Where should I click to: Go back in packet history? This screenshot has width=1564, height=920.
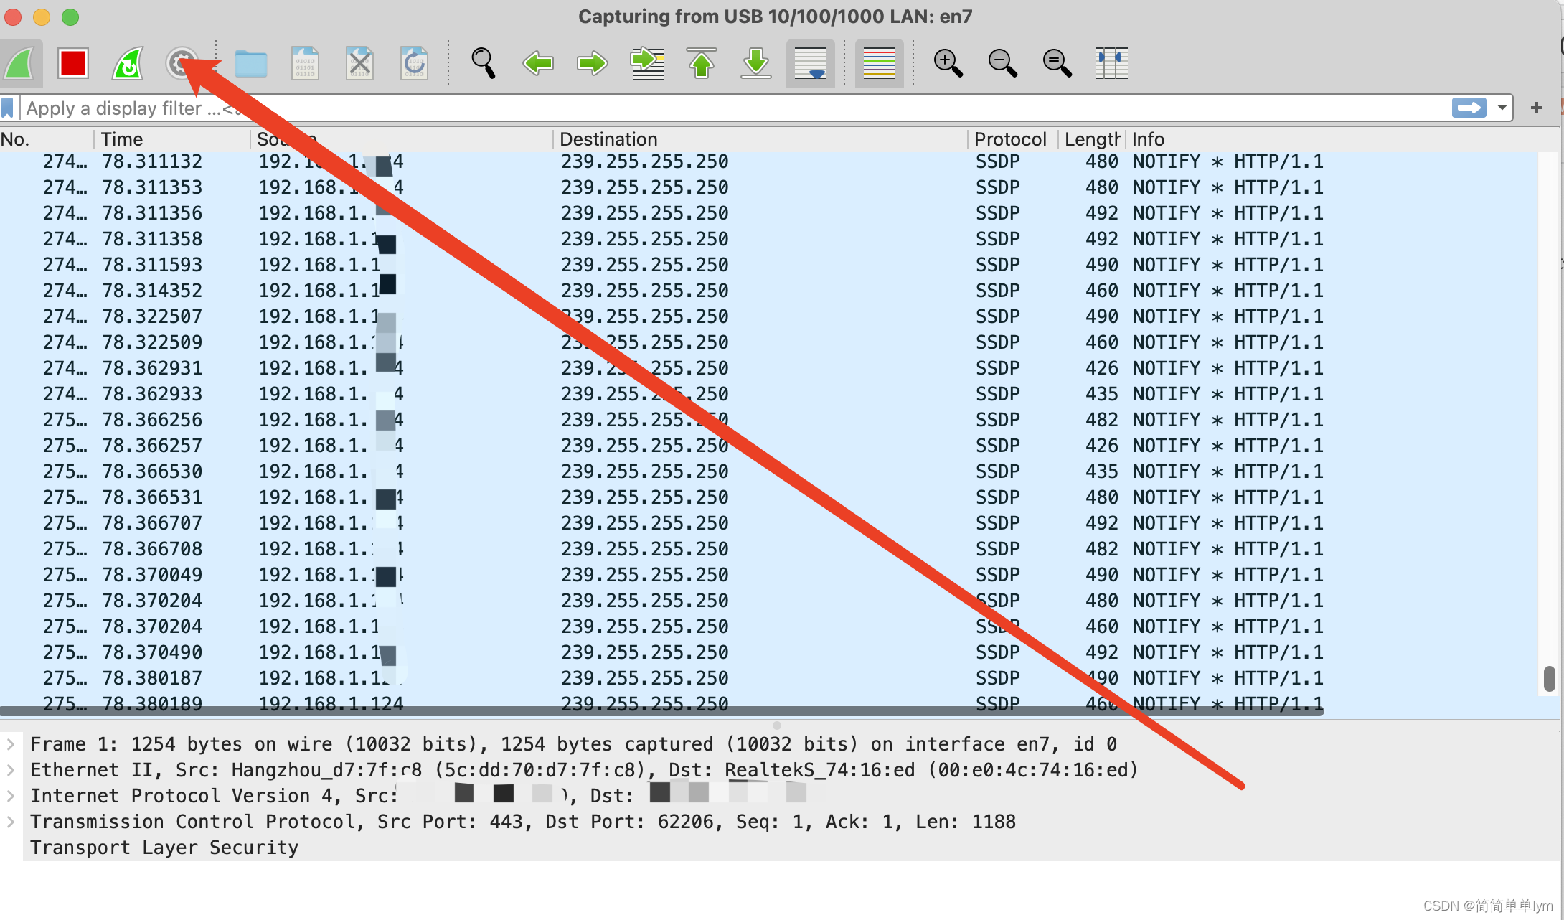[x=538, y=63]
